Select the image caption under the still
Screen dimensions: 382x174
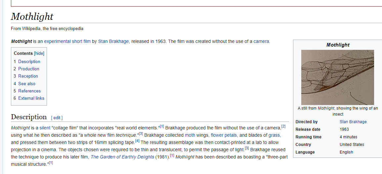point(338,111)
